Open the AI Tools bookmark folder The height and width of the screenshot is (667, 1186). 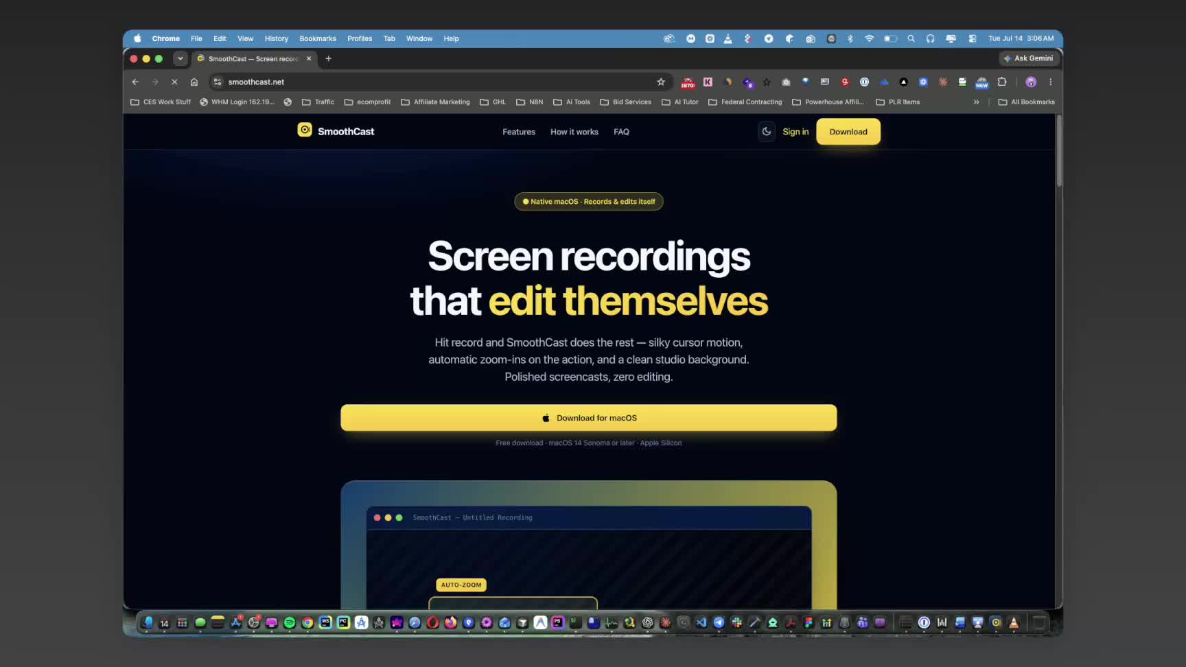coord(571,102)
